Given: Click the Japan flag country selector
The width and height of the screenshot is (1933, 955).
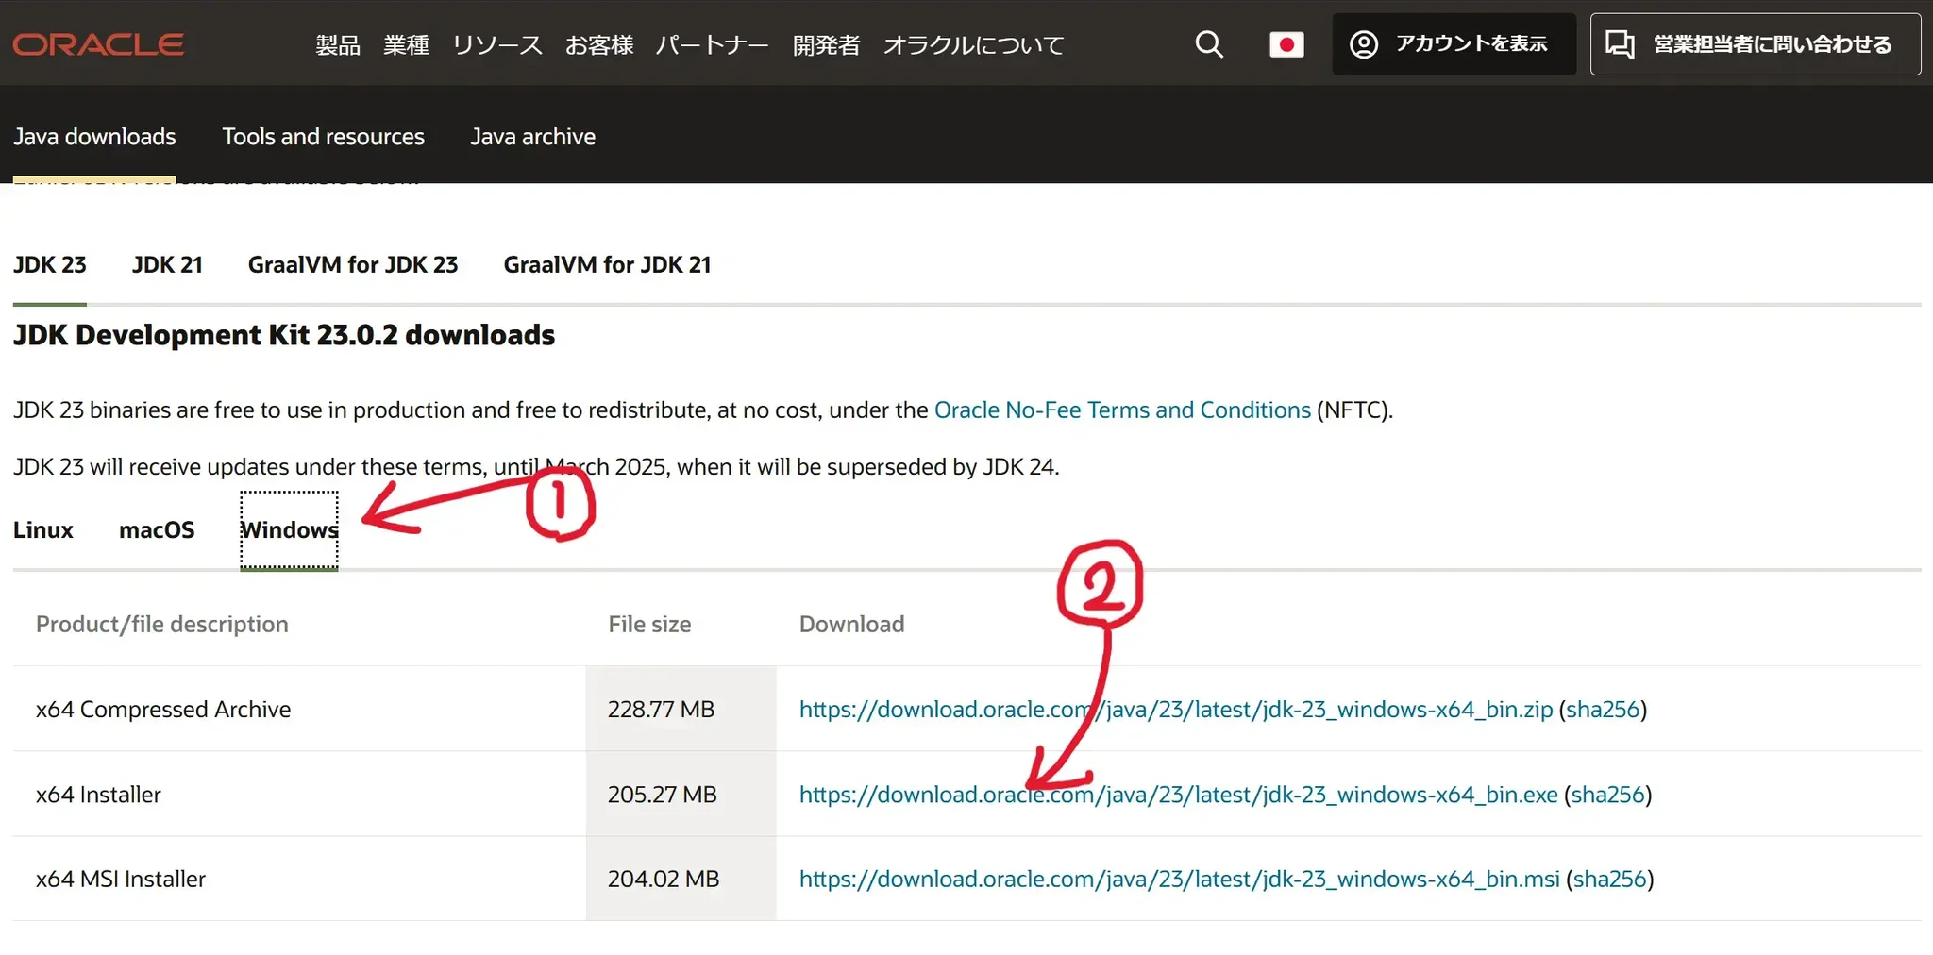Looking at the screenshot, I should click(x=1286, y=44).
